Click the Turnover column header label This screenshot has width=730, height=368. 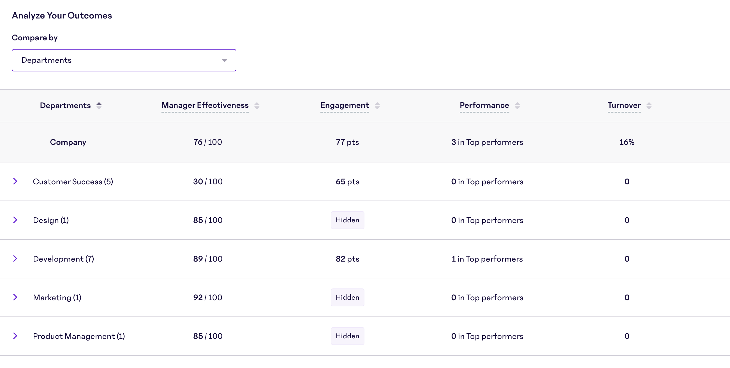pyautogui.click(x=624, y=105)
